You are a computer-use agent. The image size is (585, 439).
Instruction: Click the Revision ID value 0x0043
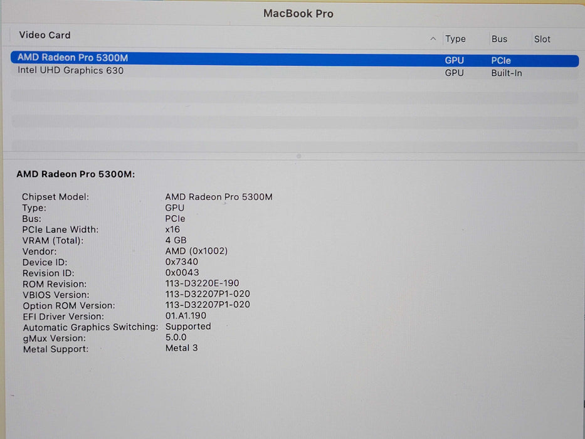[x=182, y=273]
